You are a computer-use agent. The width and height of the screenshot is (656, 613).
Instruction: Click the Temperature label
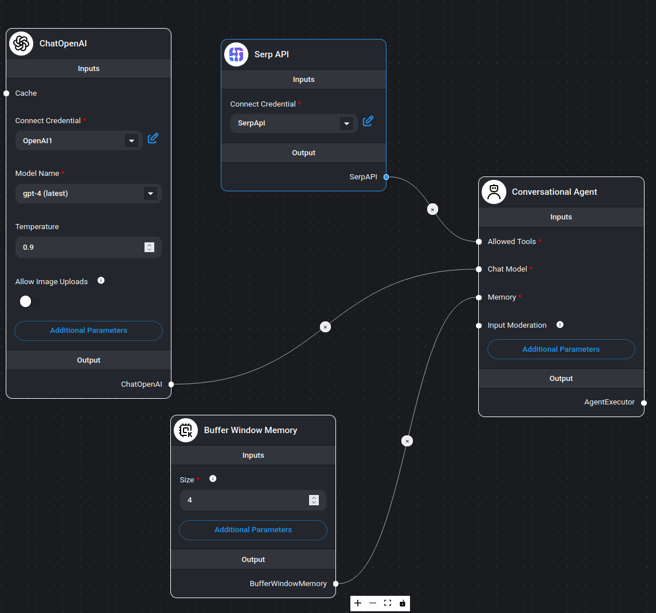(x=37, y=227)
